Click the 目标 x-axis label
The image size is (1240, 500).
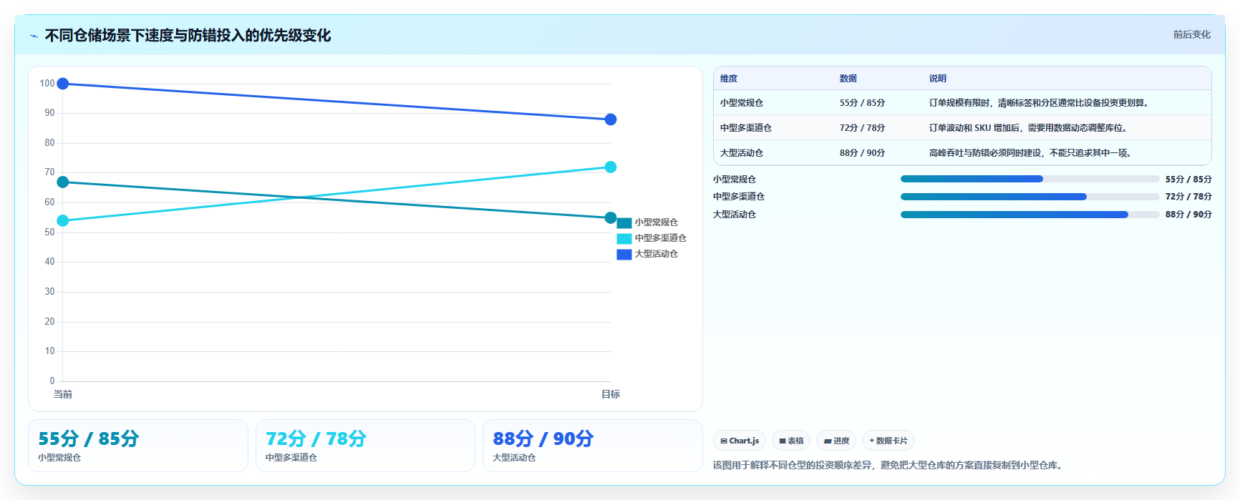tap(611, 394)
